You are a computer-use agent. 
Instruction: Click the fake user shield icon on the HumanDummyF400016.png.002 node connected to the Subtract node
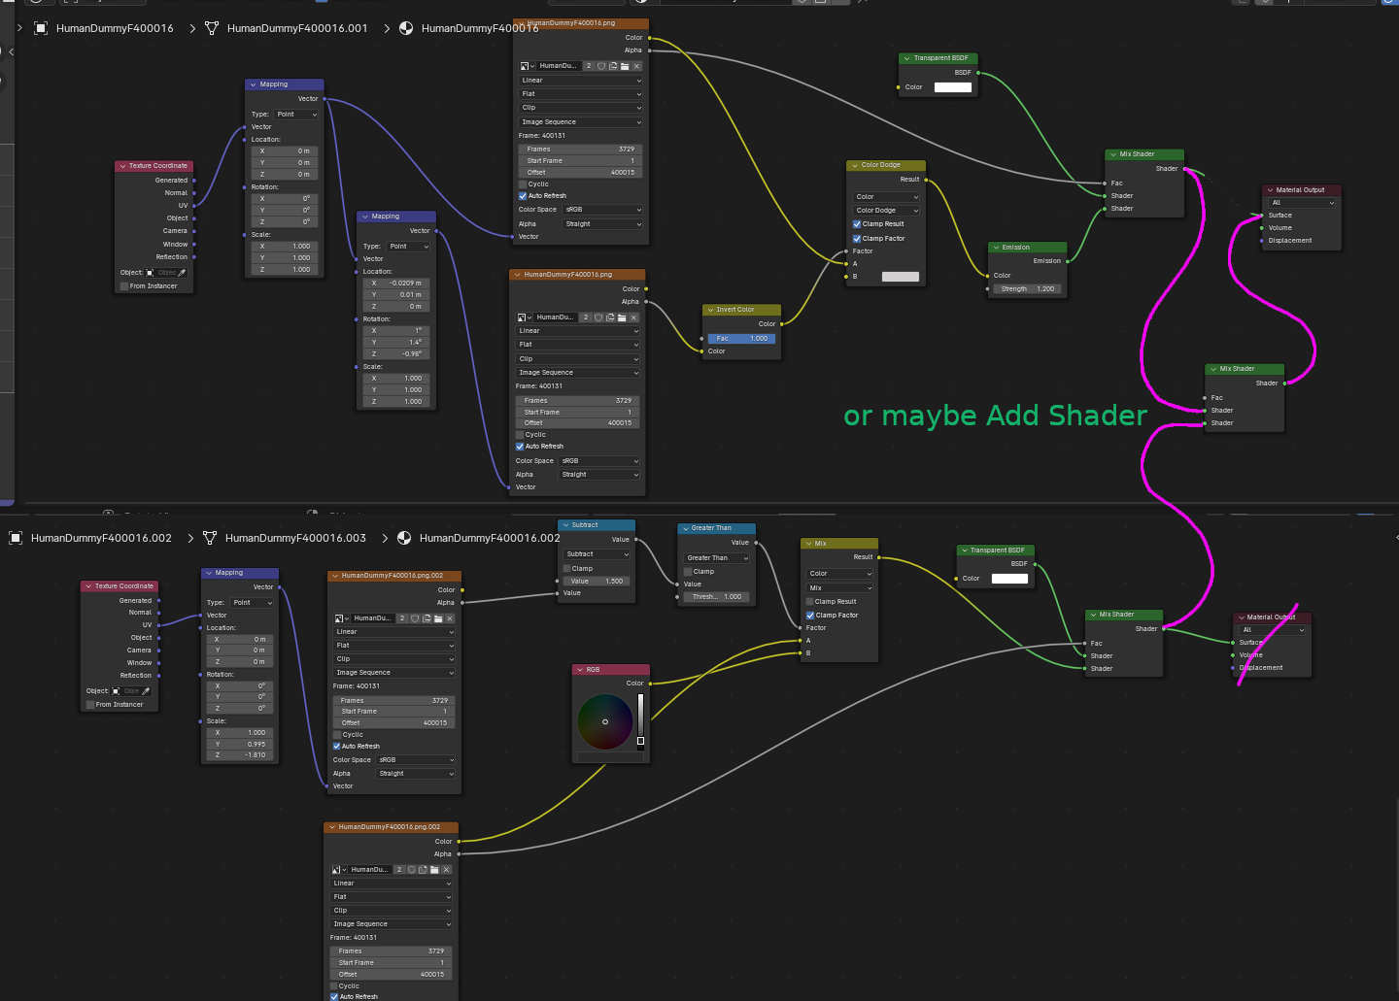coord(415,618)
